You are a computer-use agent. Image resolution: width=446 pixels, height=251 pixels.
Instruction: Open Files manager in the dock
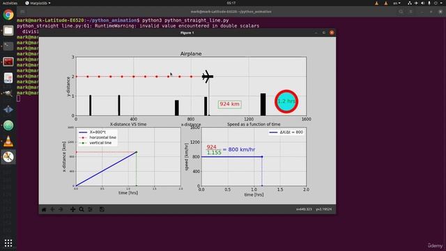click(8, 31)
